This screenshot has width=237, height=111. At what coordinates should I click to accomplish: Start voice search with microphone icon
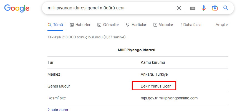204,8
